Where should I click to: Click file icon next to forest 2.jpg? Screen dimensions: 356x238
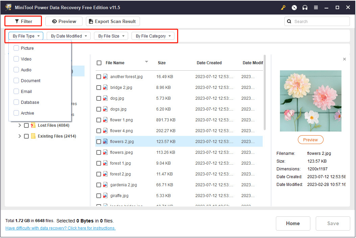[105, 174]
